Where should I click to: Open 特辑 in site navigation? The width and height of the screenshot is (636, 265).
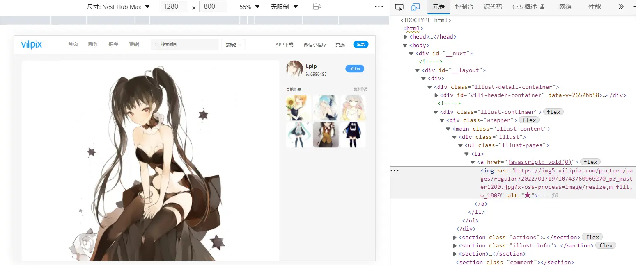pyautogui.click(x=134, y=44)
